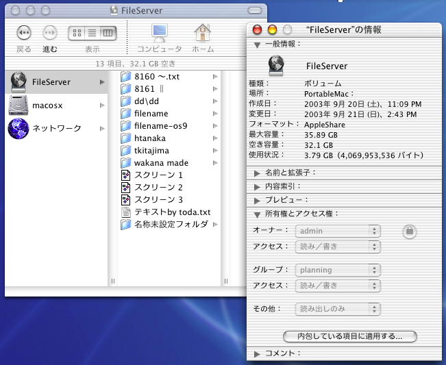Click the Forward (進む) navigation arrow
The image size is (446, 365).
point(50,33)
